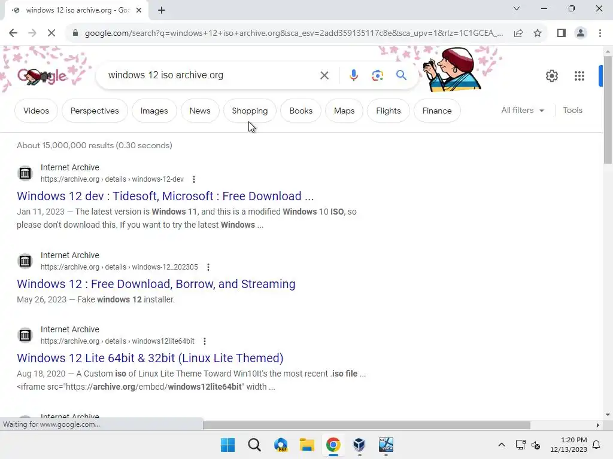Click Internet Archive favicon of first result
The height and width of the screenshot is (459, 613).
[x=25, y=173]
